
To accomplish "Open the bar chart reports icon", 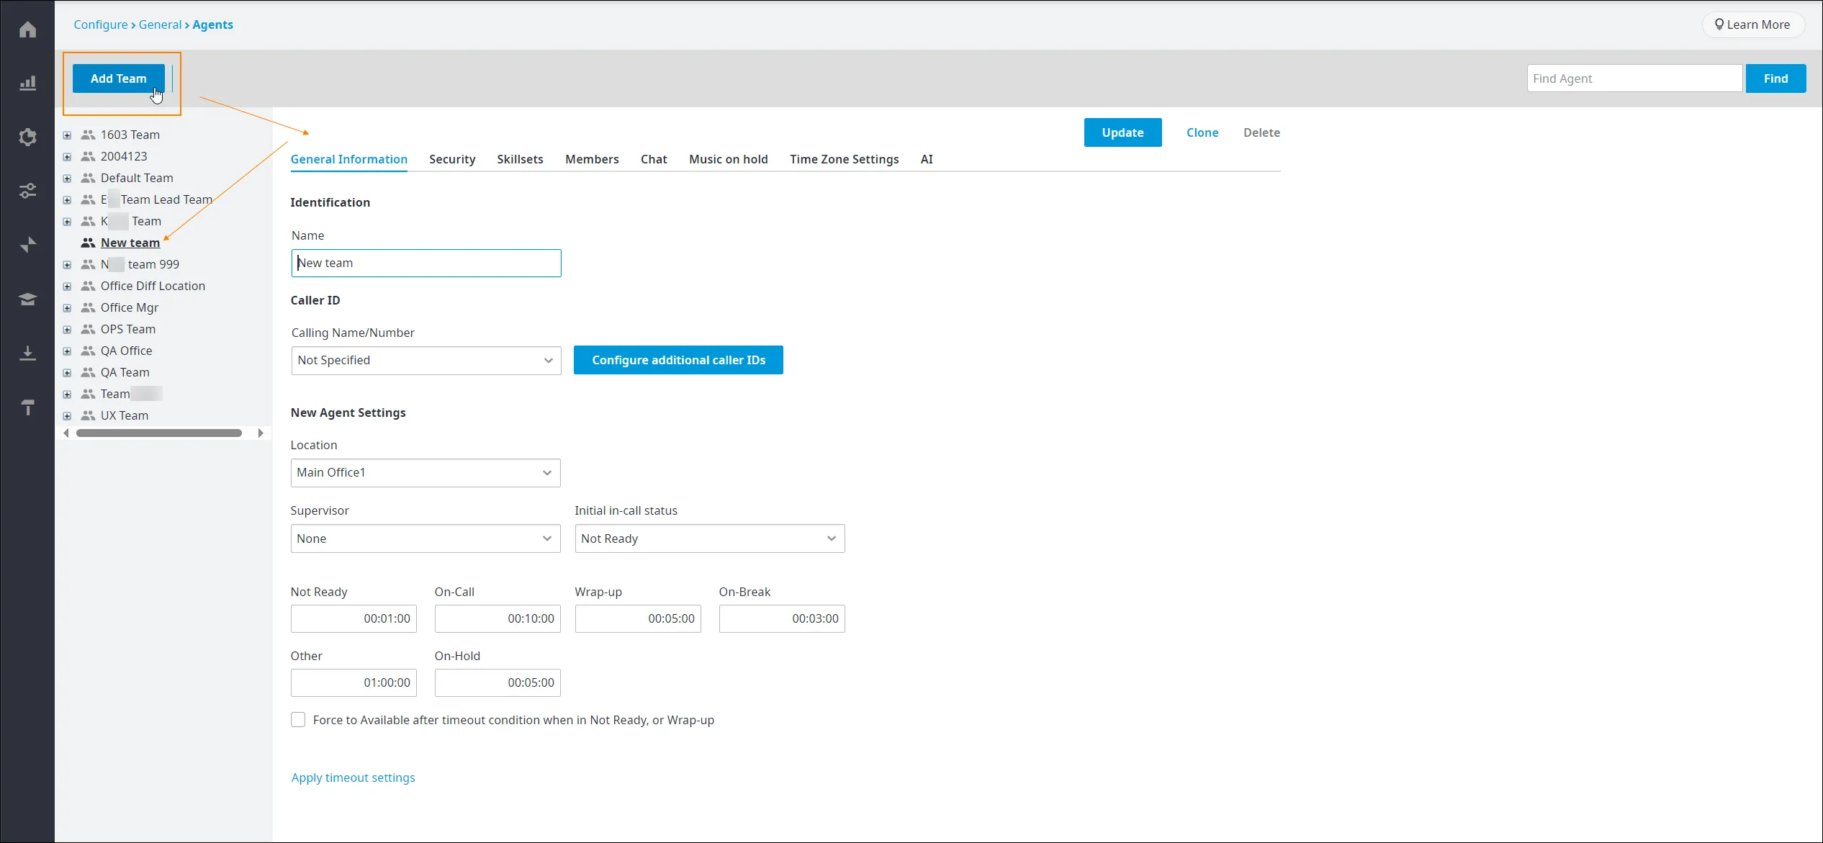I will coord(27,84).
